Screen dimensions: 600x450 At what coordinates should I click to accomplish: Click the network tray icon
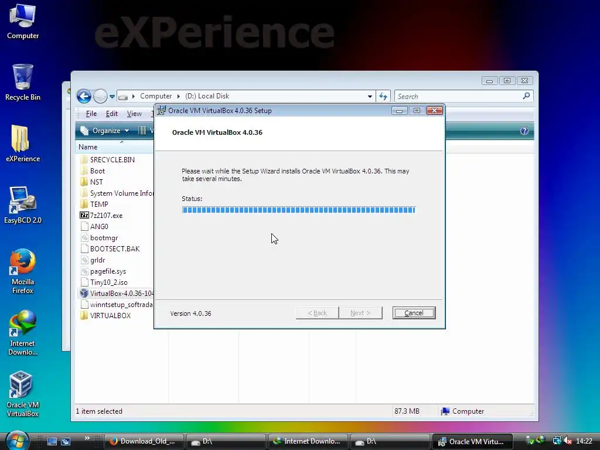click(557, 441)
